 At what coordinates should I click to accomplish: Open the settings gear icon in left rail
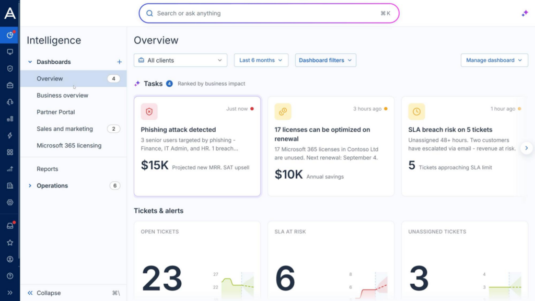10,202
